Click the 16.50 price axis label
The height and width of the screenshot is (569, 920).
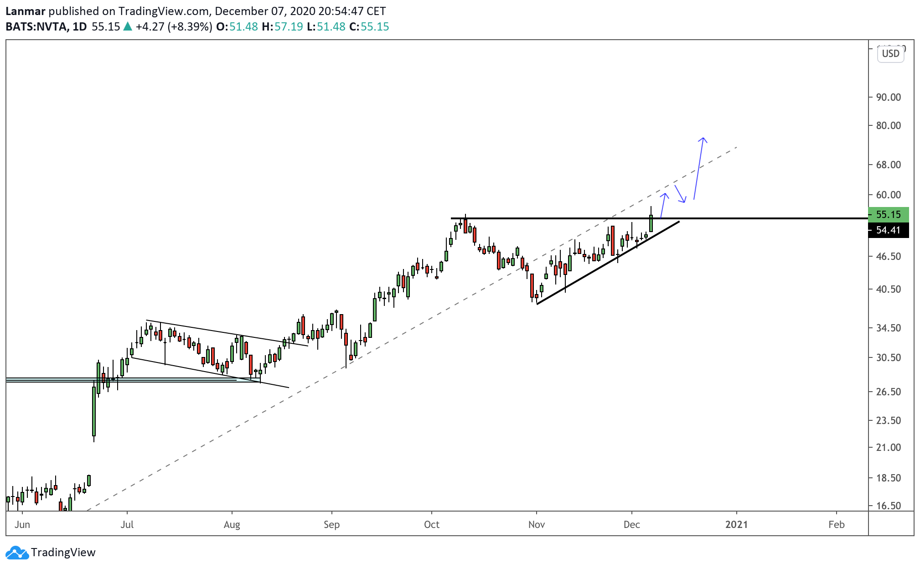click(889, 506)
